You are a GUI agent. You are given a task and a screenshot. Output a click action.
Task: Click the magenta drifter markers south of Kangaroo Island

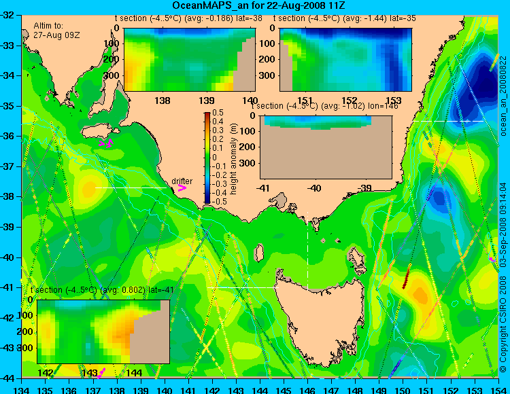click(106, 143)
